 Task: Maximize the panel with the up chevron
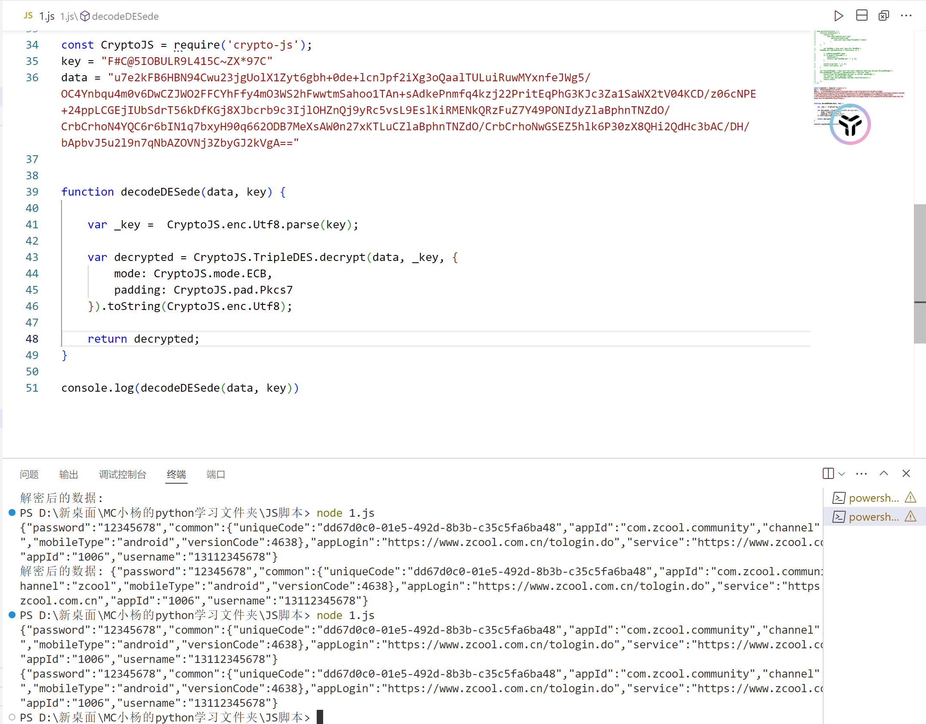point(884,473)
